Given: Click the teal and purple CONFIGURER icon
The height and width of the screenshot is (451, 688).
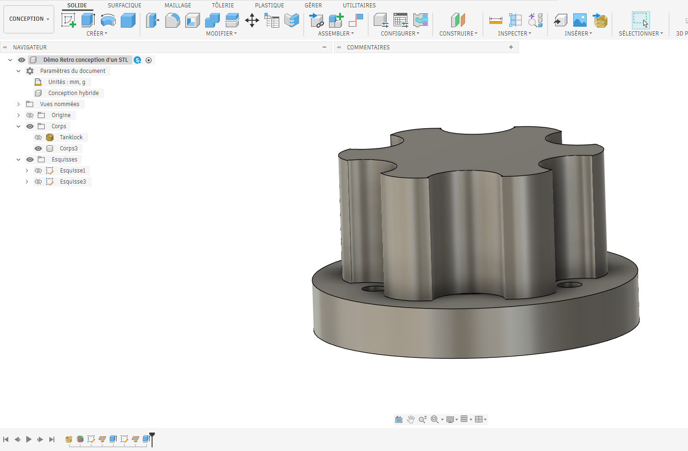Looking at the screenshot, I should point(421,20).
